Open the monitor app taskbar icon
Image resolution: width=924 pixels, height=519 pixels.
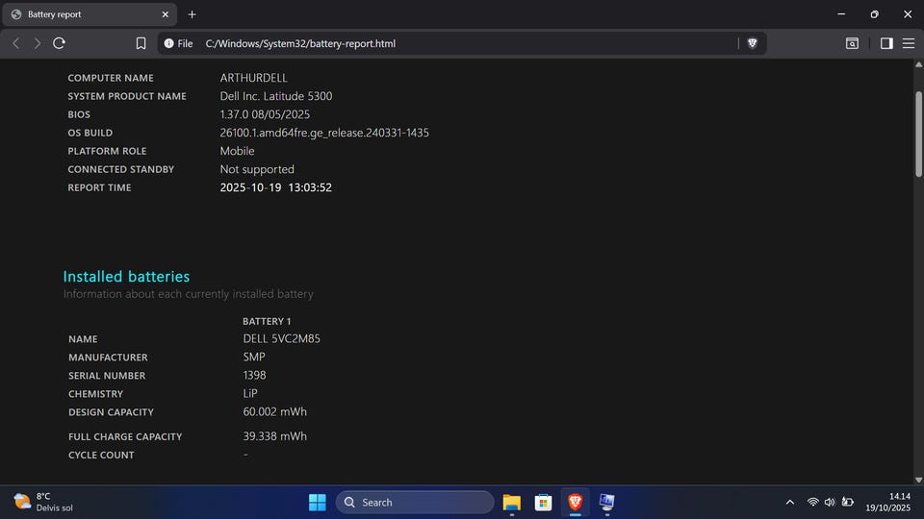pos(607,502)
